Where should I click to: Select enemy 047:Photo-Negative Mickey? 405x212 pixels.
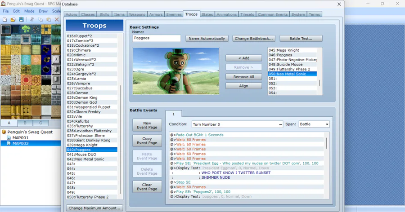(x=292, y=60)
